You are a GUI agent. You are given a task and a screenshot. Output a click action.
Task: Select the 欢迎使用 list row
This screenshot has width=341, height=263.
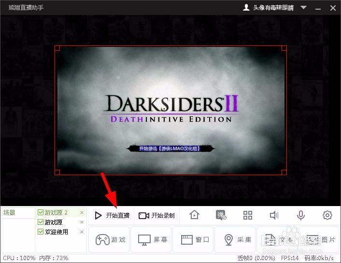point(61,232)
